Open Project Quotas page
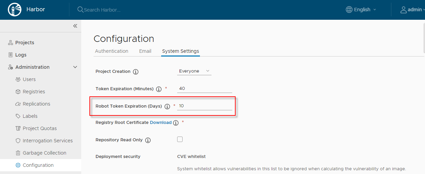425x174 pixels. [40, 128]
